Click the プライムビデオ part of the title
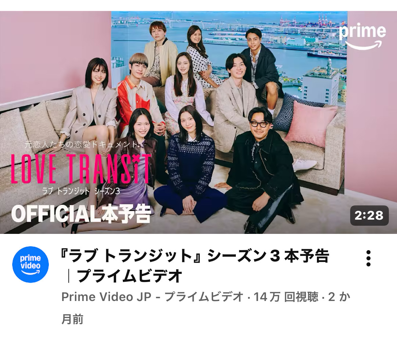The image size is (397, 342). (130, 276)
